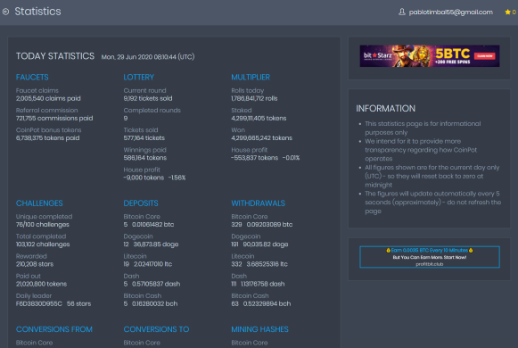Click the 210,208 stars value

coord(35,264)
